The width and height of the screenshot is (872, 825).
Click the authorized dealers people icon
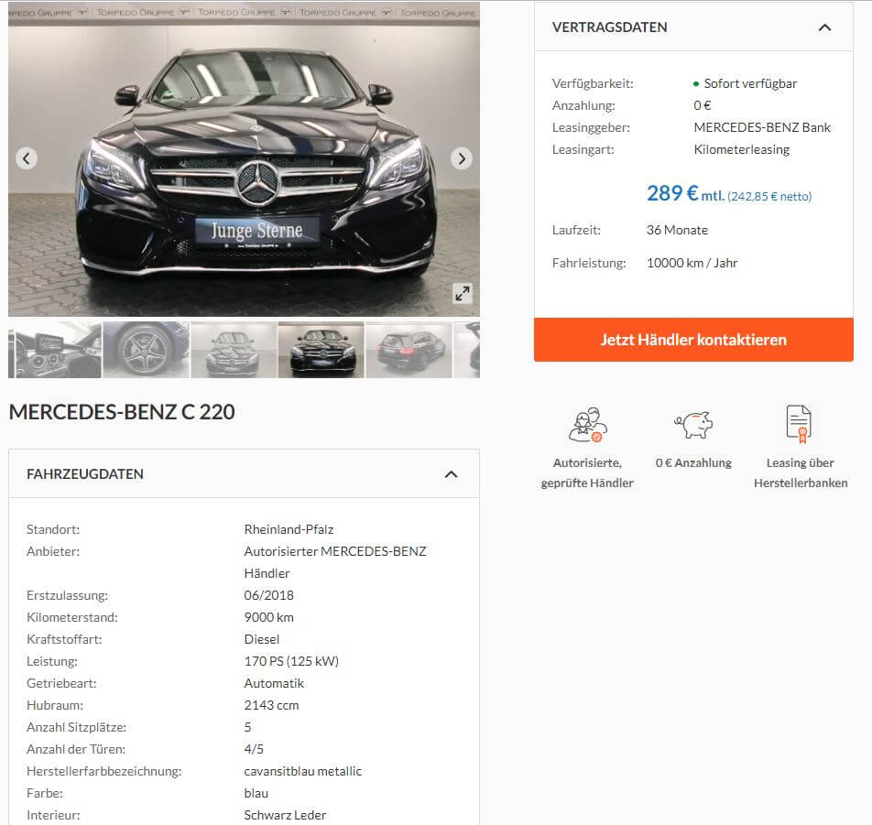coord(587,425)
